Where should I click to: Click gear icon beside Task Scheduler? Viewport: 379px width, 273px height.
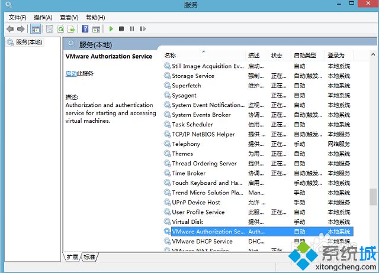[x=167, y=124]
